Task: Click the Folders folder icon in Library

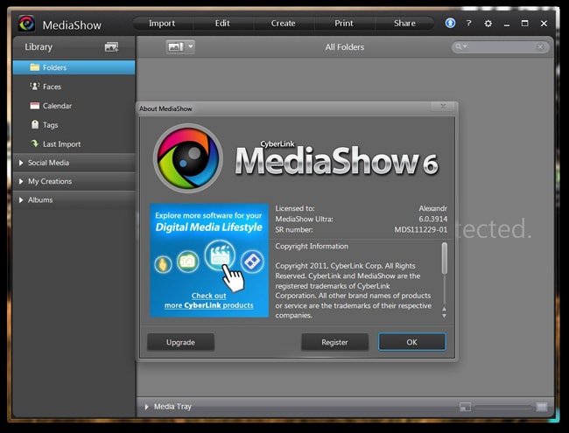Action: (35, 67)
